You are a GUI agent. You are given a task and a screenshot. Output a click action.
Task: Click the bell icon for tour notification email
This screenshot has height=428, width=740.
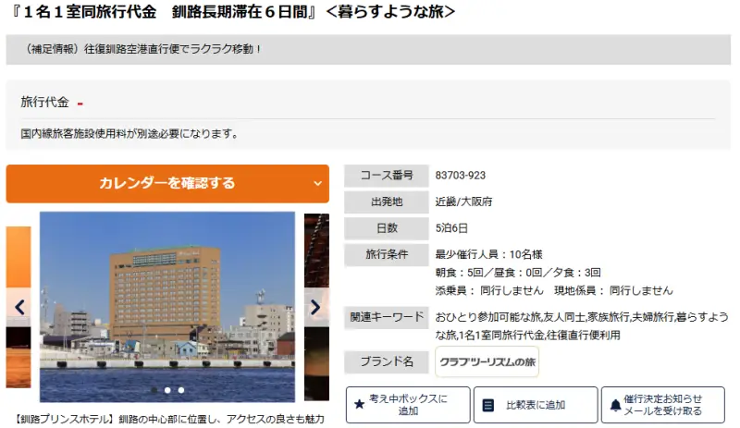(615, 405)
